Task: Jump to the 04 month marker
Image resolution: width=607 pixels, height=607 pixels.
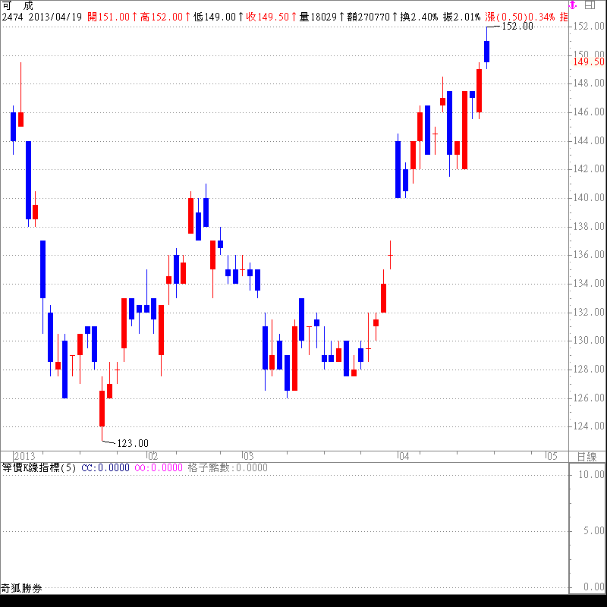Action: pyautogui.click(x=403, y=456)
